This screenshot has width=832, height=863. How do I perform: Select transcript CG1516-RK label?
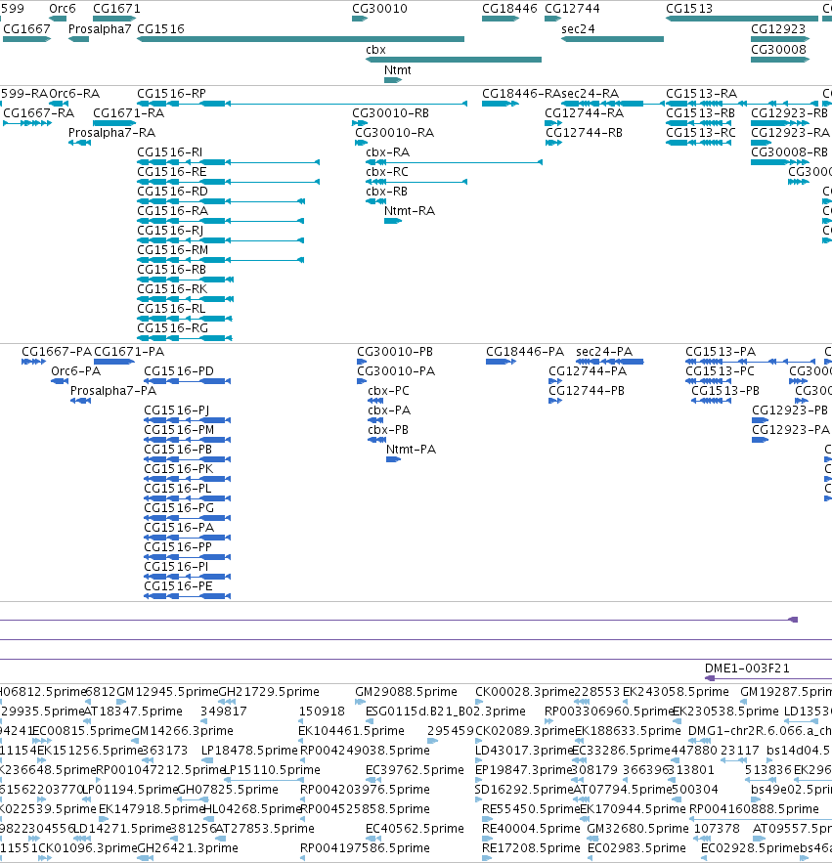point(172,289)
